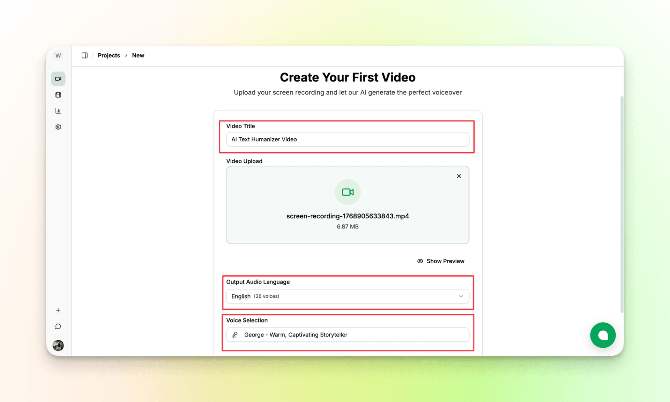This screenshot has width=670, height=402.
Task: Click the plus icon in the sidebar
Action: pos(58,310)
